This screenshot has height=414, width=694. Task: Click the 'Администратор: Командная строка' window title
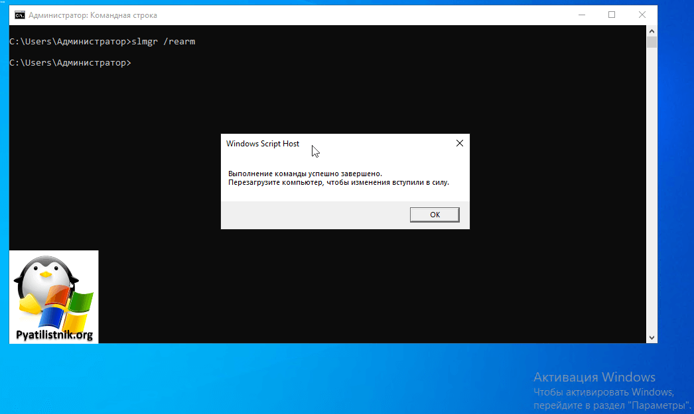point(93,15)
